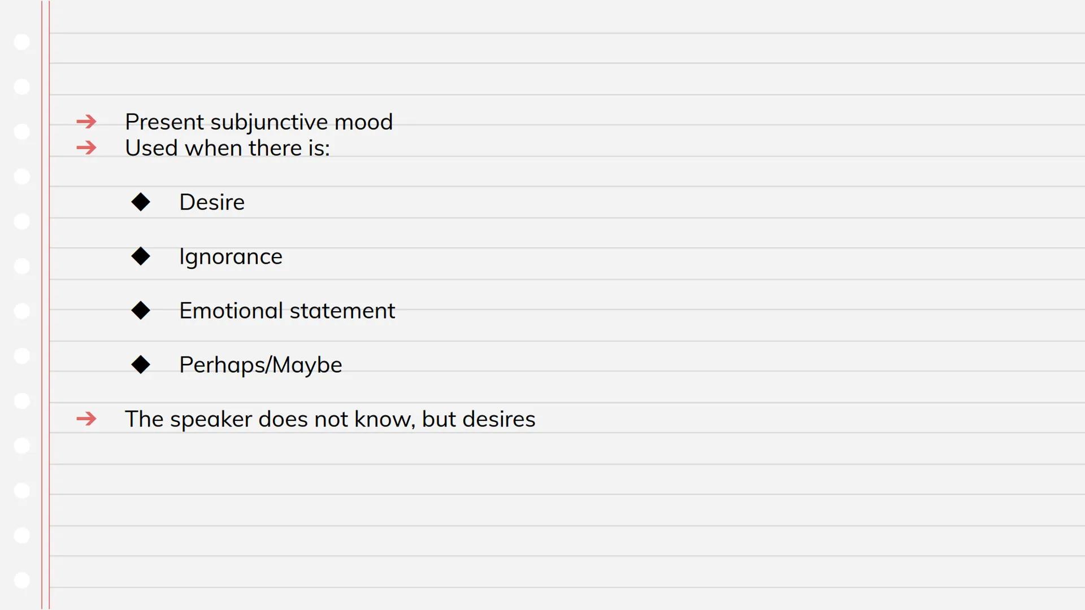Click the "Present subjunctive mood" heading text
This screenshot has height=610, width=1085.
[258, 122]
